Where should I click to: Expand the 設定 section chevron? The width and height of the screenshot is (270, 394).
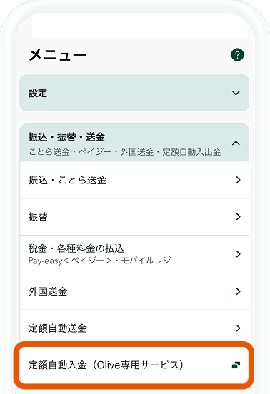(x=236, y=93)
